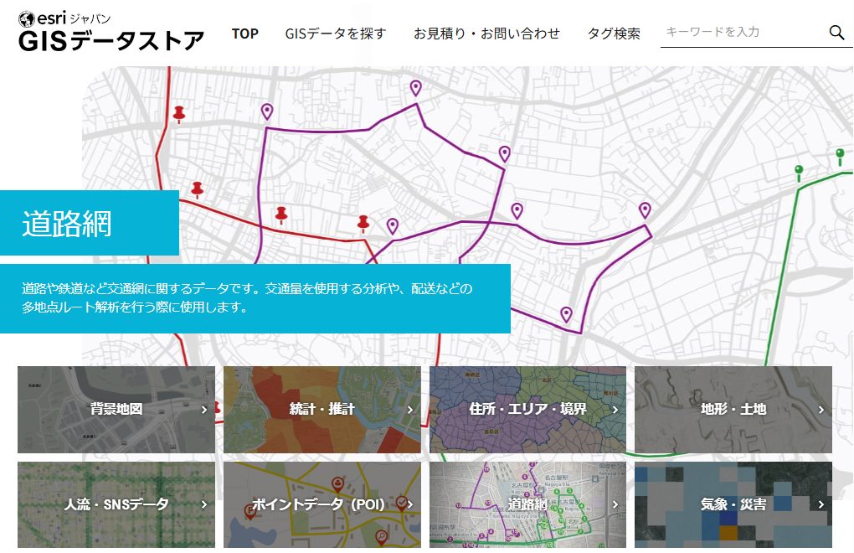Click the purple pin at bottom of route
The height and width of the screenshot is (553, 854).
[566, 314]
